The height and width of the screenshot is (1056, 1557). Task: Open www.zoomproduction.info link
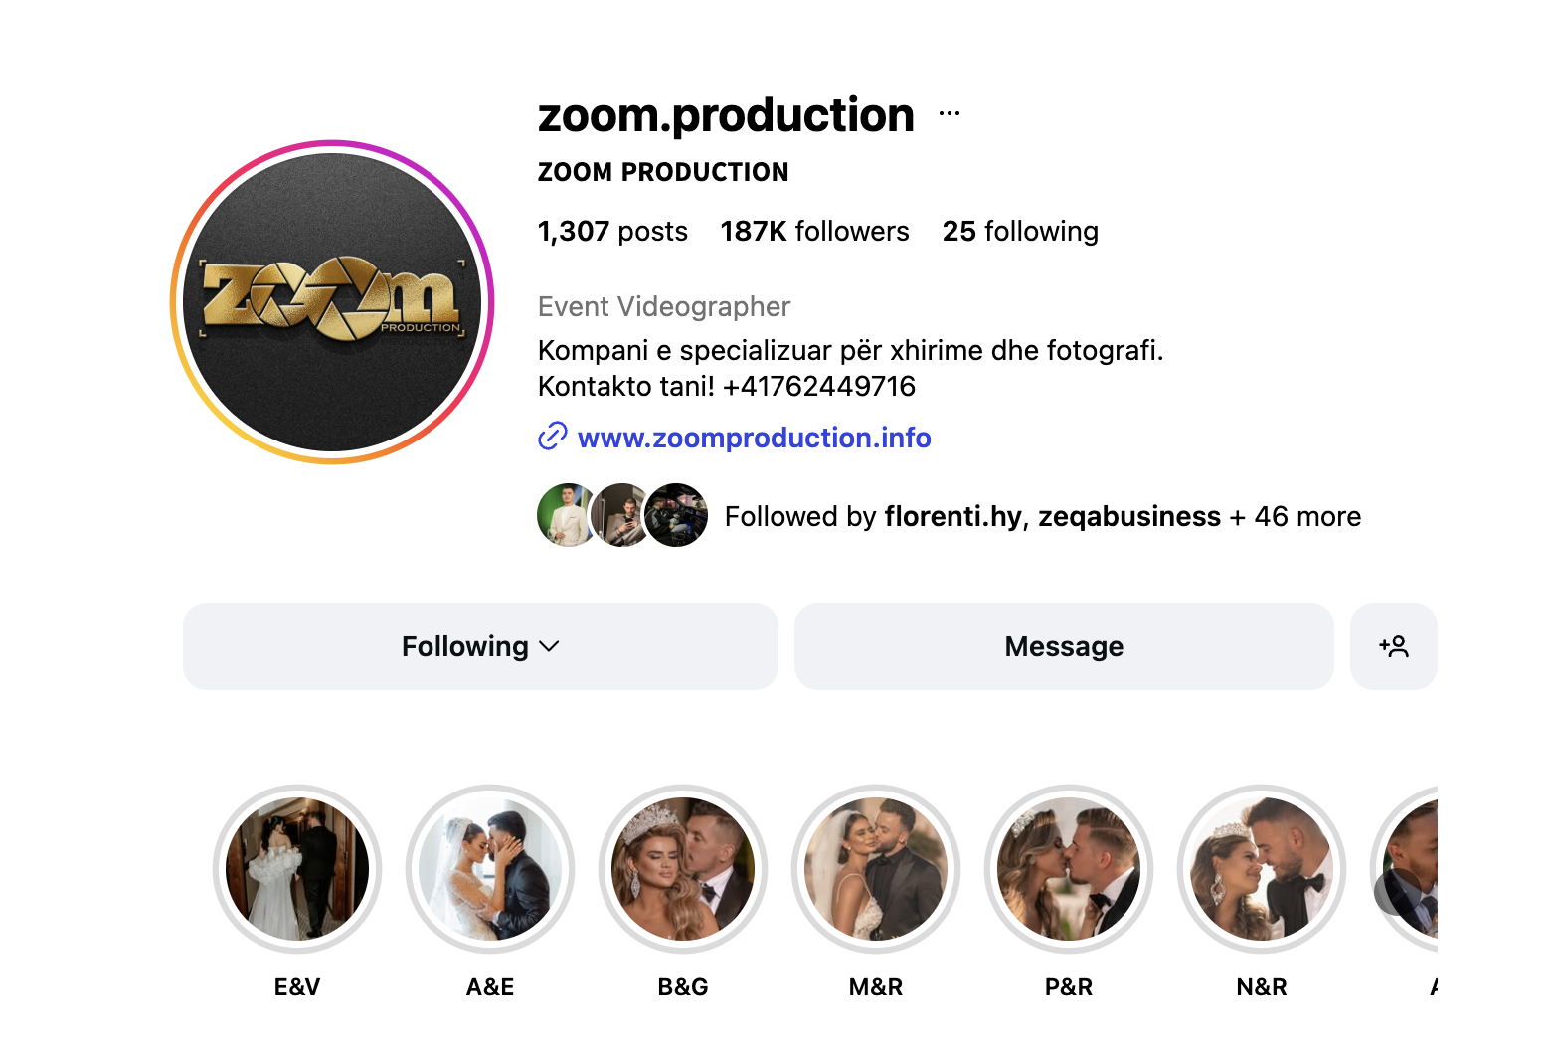(x=754, y=438)
